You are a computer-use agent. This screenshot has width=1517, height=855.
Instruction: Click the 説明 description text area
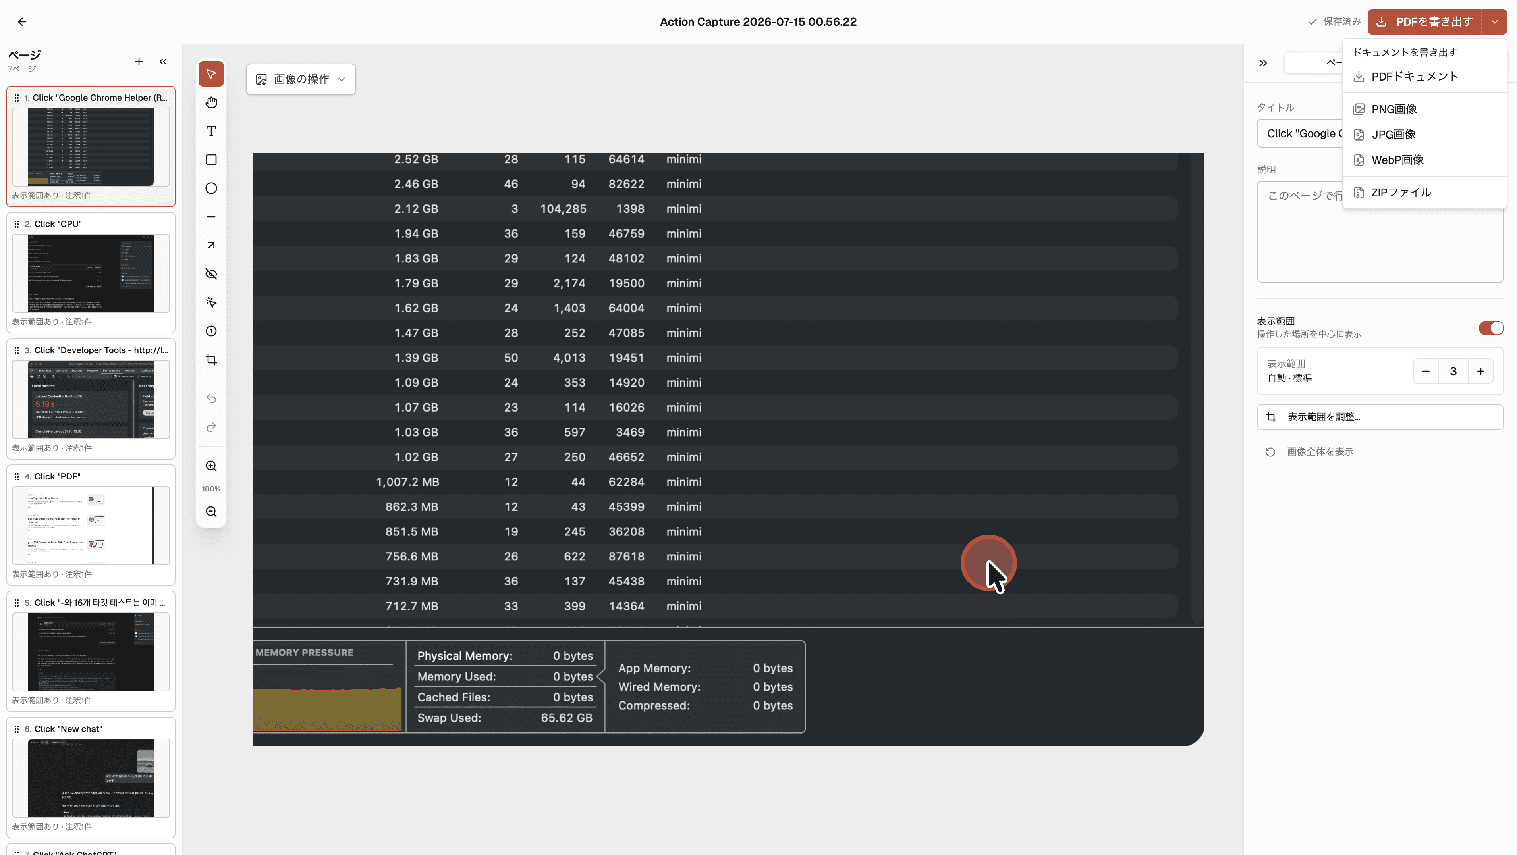click(1380, 232)
